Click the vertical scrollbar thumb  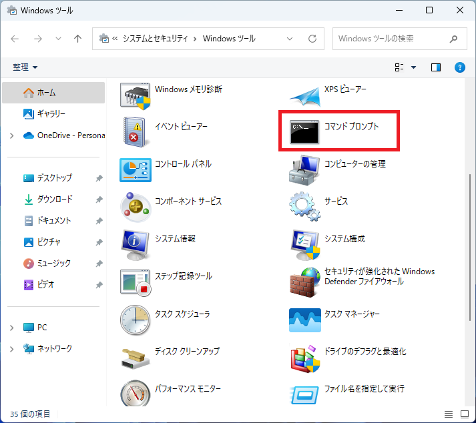(470, 248)
